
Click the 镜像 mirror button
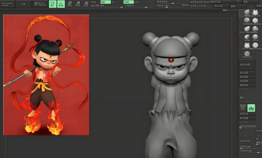pos(250,2)
